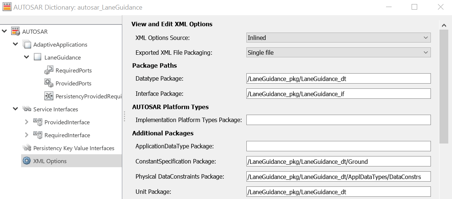Select the ProvidedInterface tree item

tap(67, 122)
